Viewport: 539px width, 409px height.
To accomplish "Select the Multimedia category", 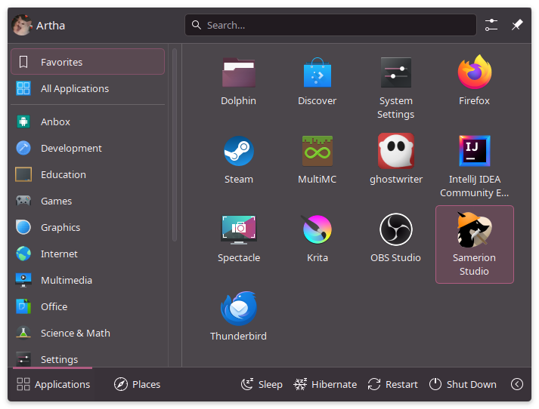I will (67, 280).
